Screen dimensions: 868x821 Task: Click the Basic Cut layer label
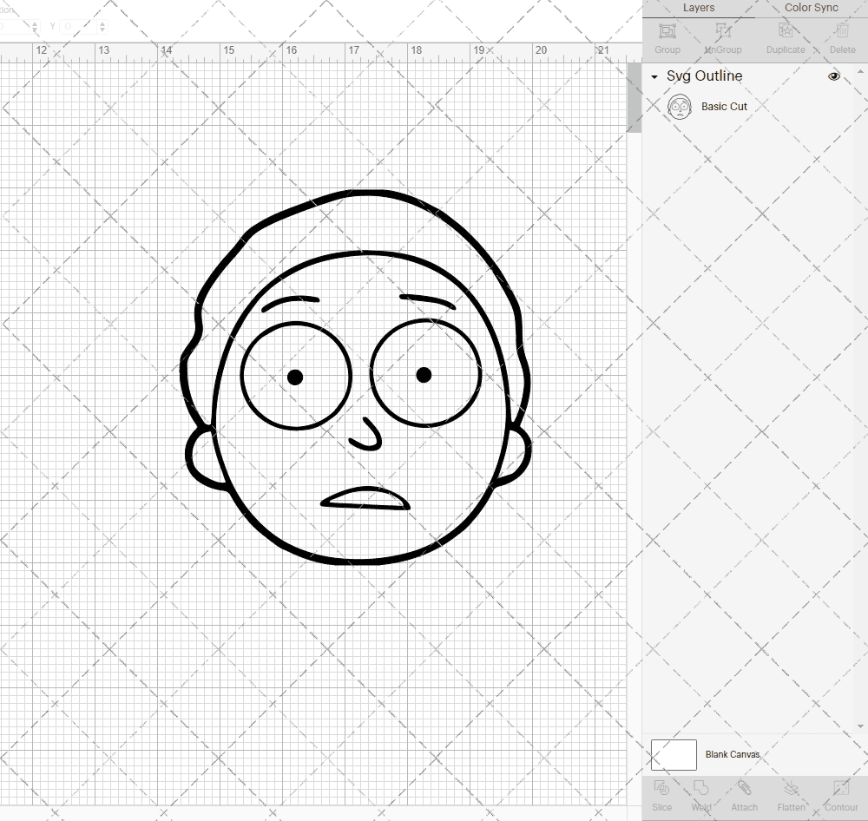point(724,106)
